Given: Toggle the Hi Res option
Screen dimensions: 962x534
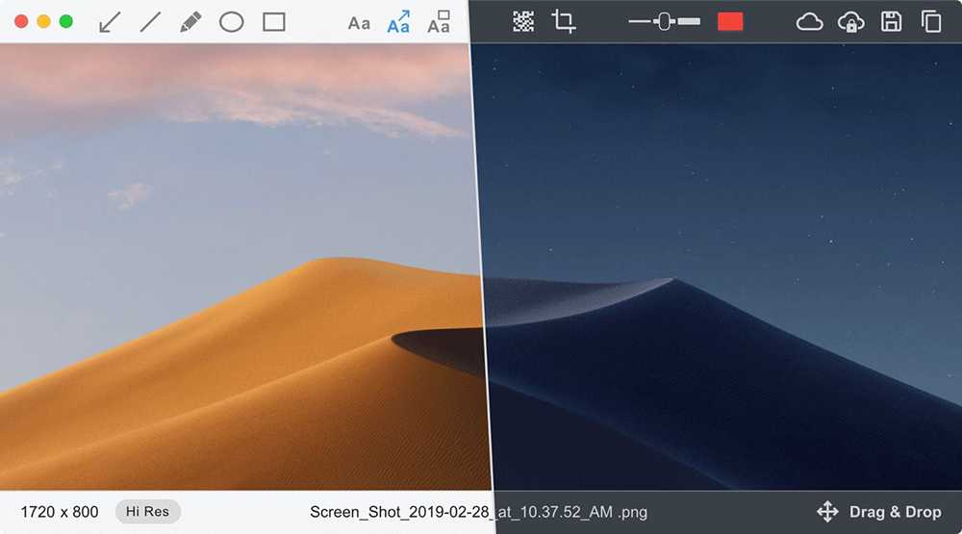Looking at the screenshot, I should [147, 512].
